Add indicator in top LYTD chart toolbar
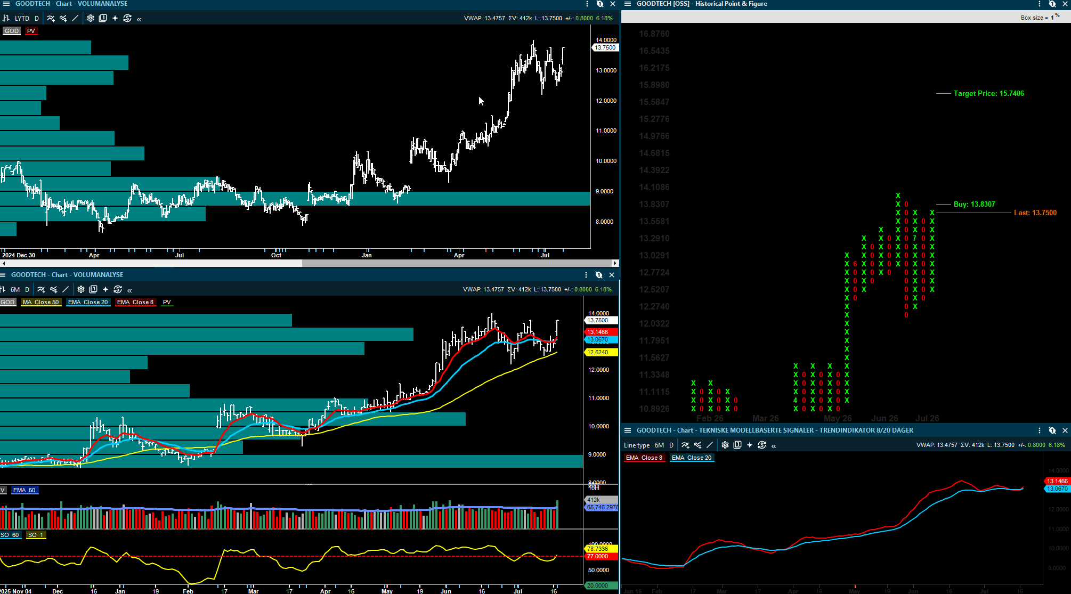1071x594 pixels. (x=51, y=18)
